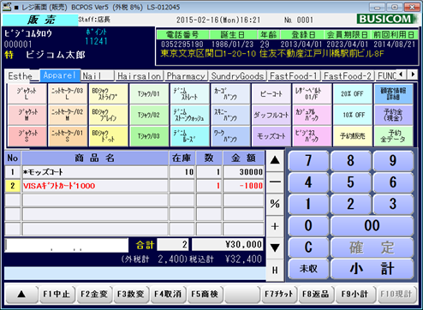Open product search with F5商検
This screenshot has height=310, width=423.
[x=205, y=294]
